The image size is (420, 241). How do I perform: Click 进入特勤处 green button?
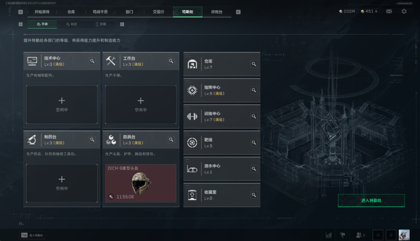371,200
